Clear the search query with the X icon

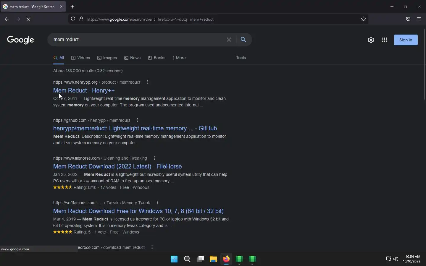(x=229, y=40)
